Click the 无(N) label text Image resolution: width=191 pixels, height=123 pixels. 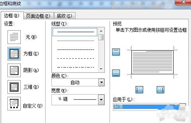[31, 37]
